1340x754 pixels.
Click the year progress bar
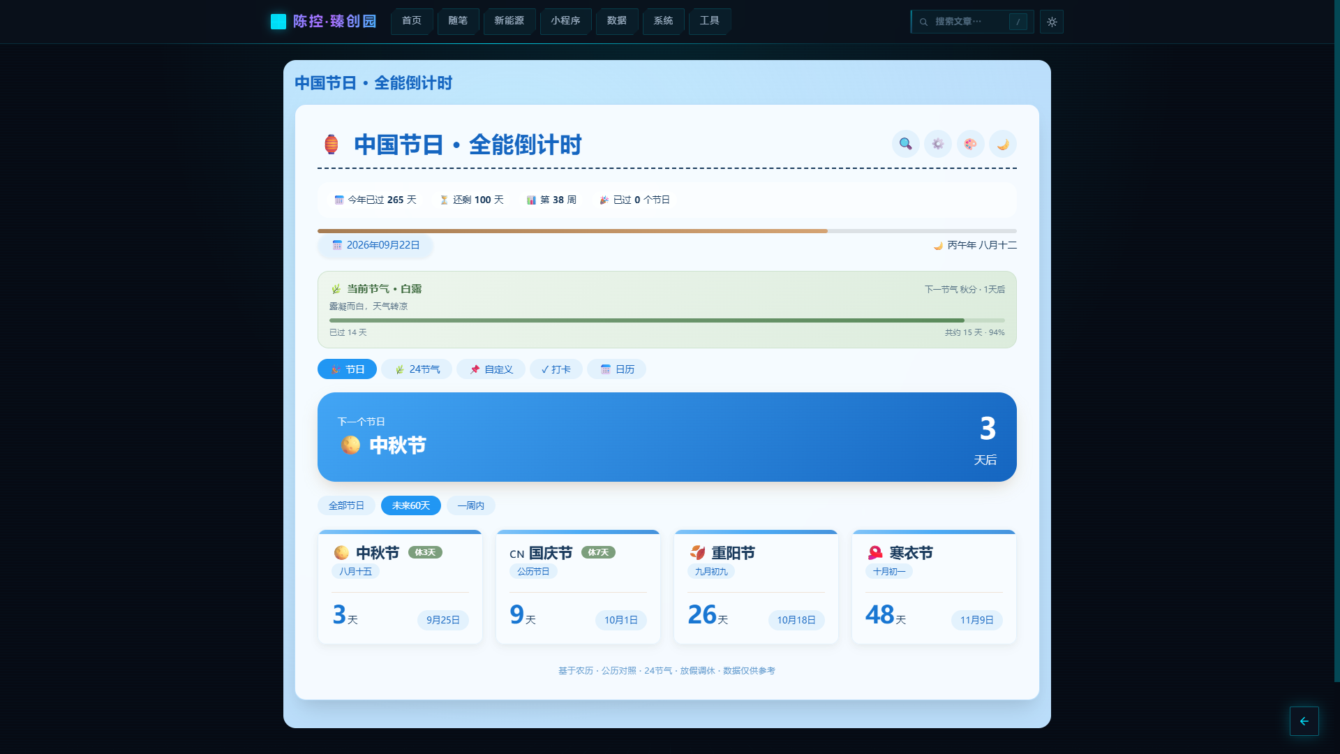pyautogui.click(x=667, y=230)
